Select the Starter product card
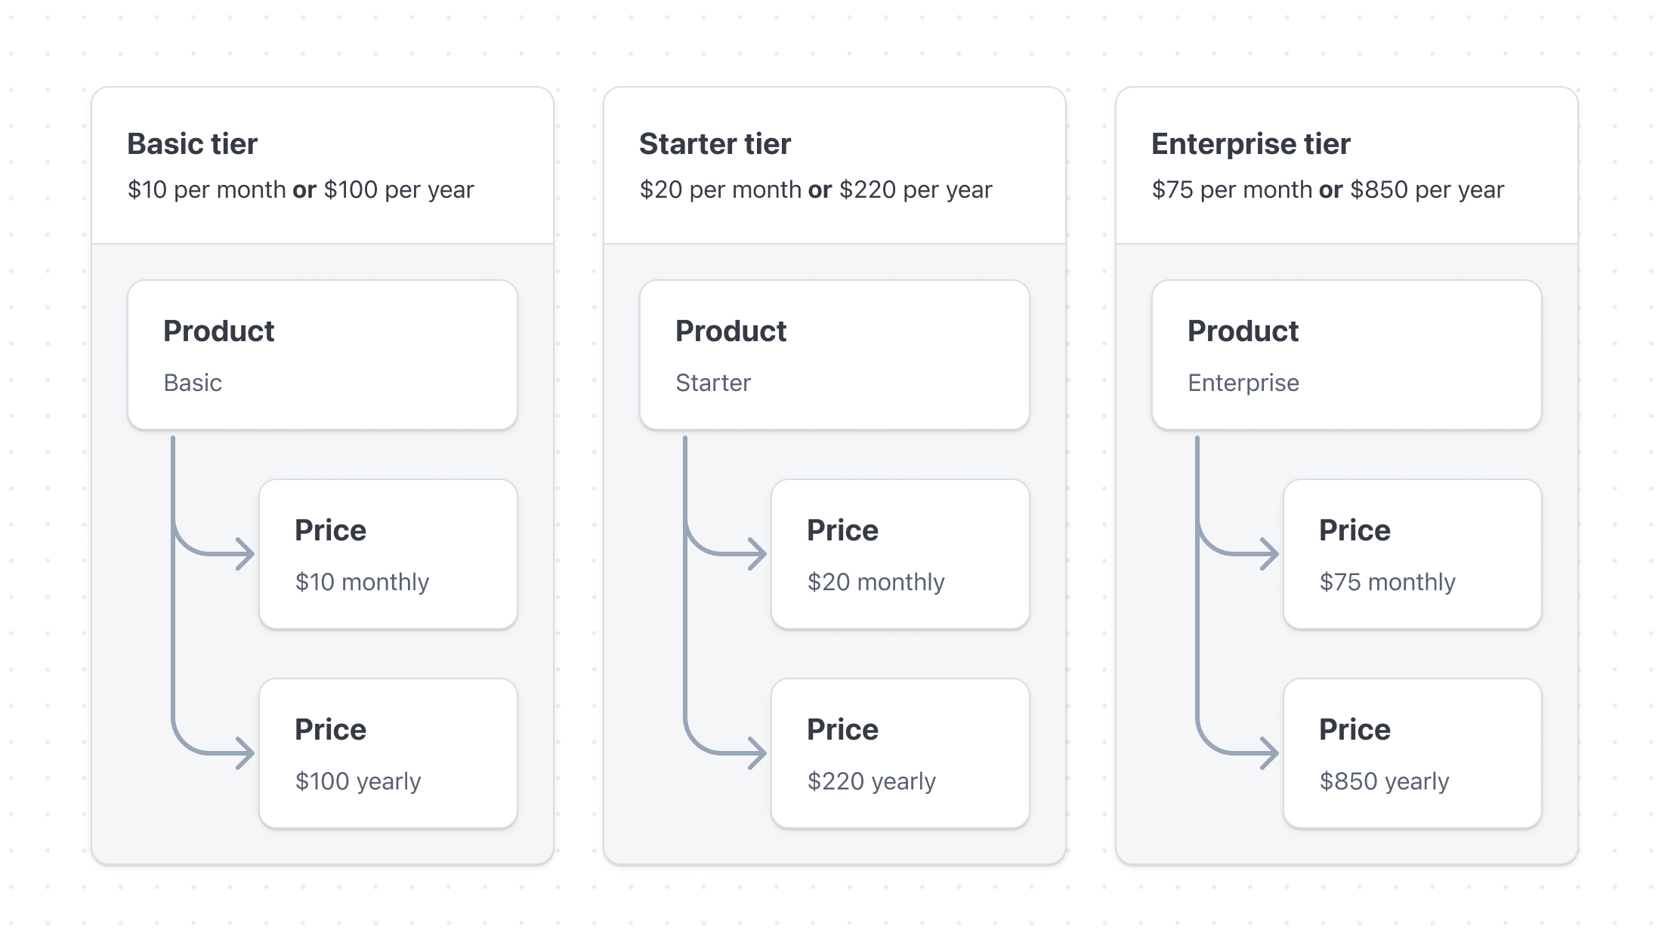1668x951 pixels. [x=834, y=355]
